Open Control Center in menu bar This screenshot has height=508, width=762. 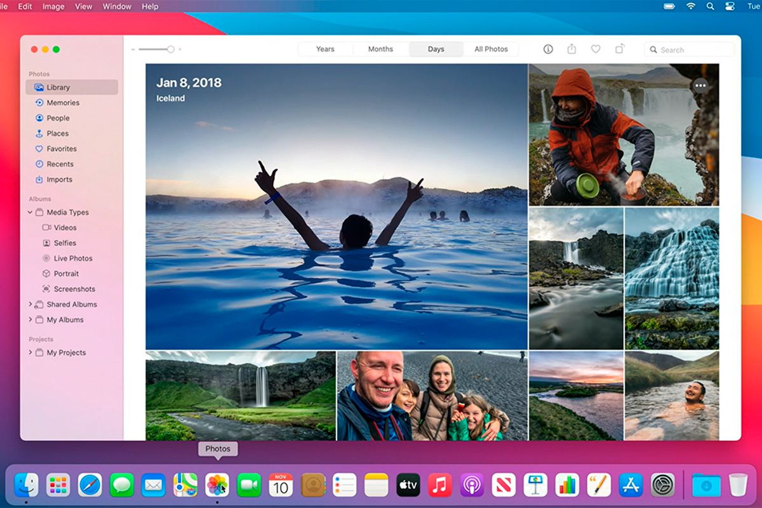click(x=730, y=6)
